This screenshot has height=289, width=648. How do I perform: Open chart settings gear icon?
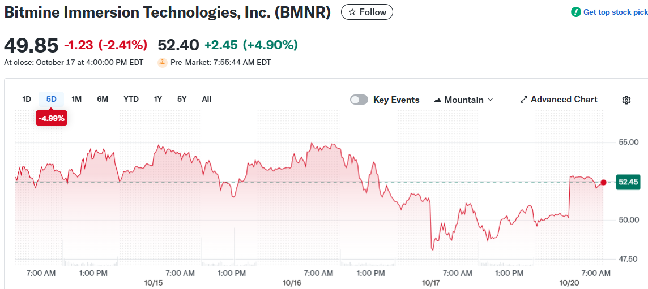[626, 100]
